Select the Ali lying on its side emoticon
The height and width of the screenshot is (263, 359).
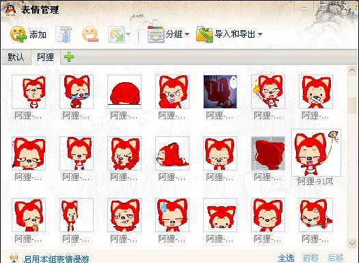[x=172, y=153]
